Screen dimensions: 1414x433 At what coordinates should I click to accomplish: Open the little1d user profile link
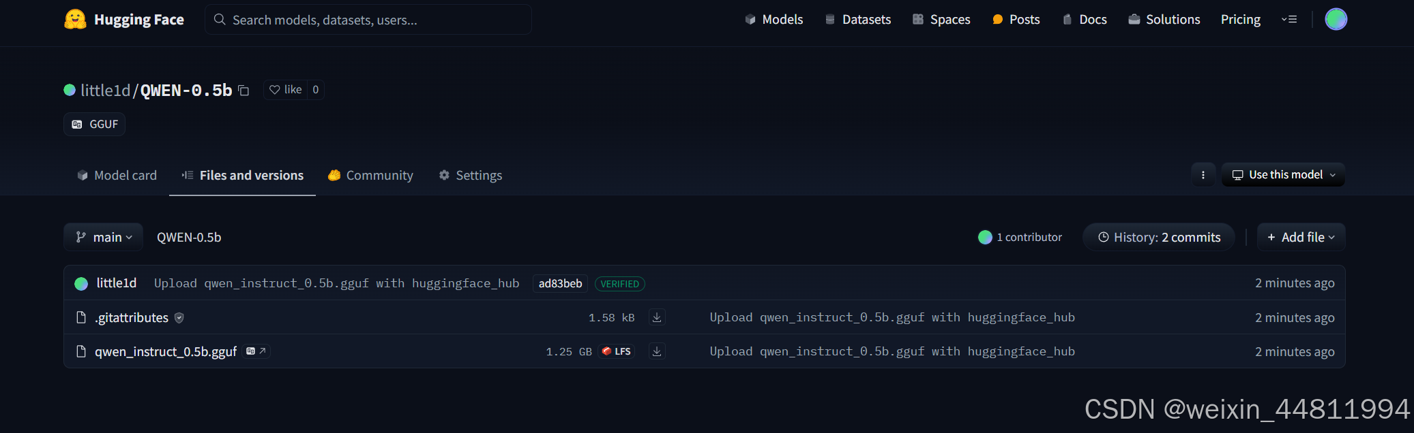pyautogui.click(x=105, y=90)
